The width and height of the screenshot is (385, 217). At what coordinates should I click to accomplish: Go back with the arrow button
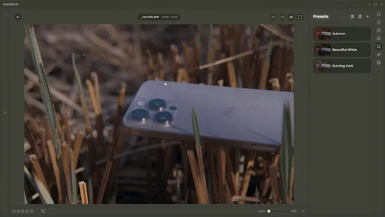click(x=18, y=17)
